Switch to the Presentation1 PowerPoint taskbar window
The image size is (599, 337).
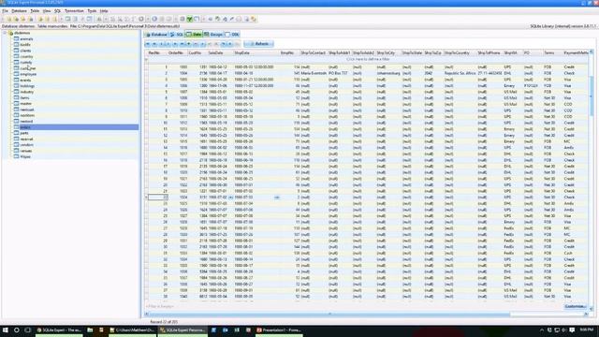tap(279, 330)
